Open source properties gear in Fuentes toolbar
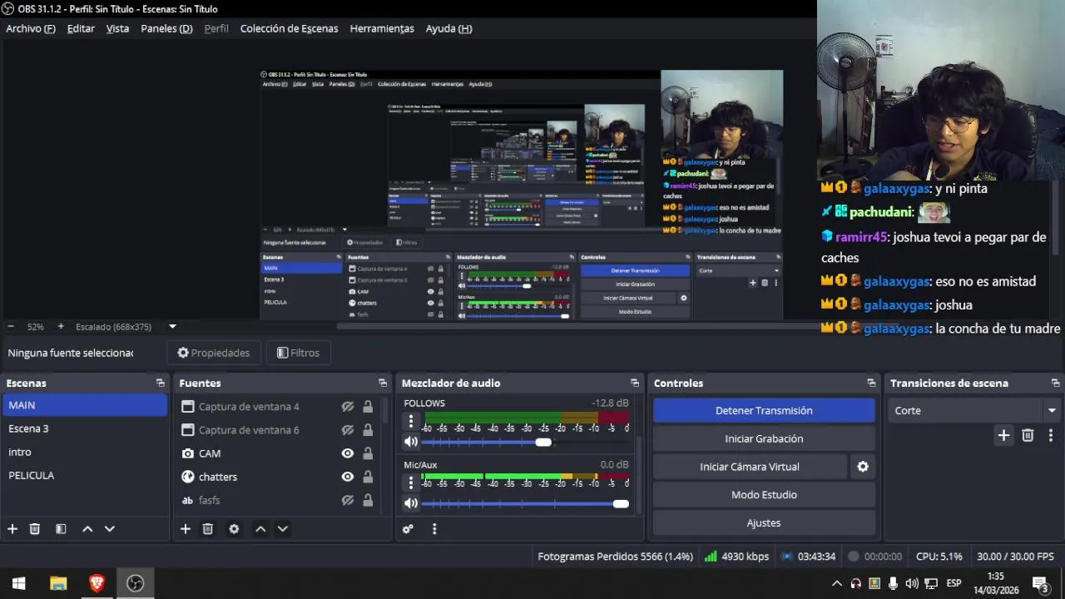Viewport: 1065px width, 599px height. coord(234,529)
